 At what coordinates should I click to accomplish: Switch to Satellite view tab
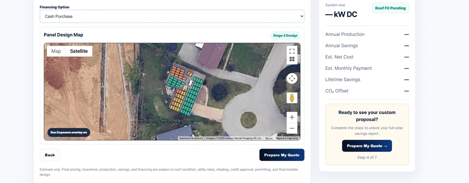coord(79,51)
